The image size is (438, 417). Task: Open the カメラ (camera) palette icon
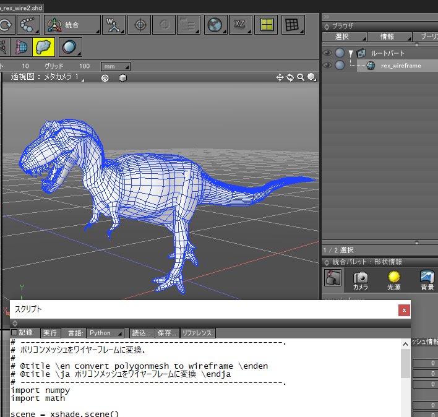point(360,278)
